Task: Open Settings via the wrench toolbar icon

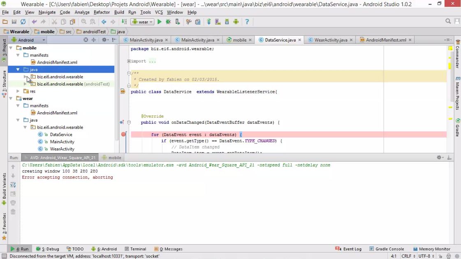Action: point(188,21)
